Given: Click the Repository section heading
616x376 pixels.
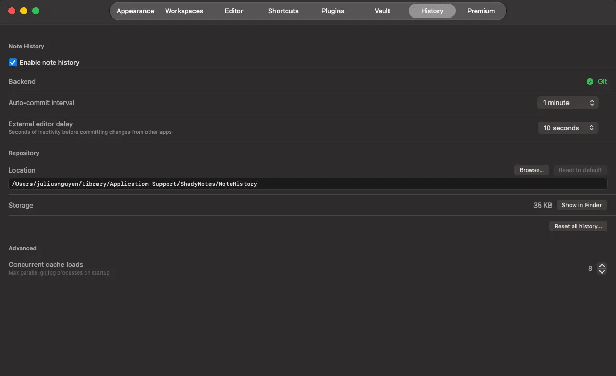Looking at the screenshot, I should [24, 153].
